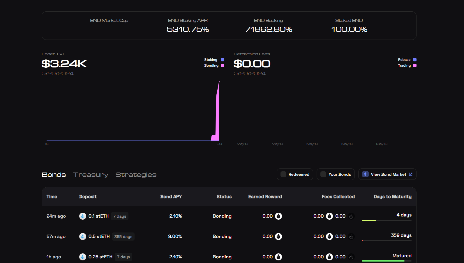The image size is (464, 263).
Task: Click the '0.1 stETH' deposit amount
Action: [98, 216]
